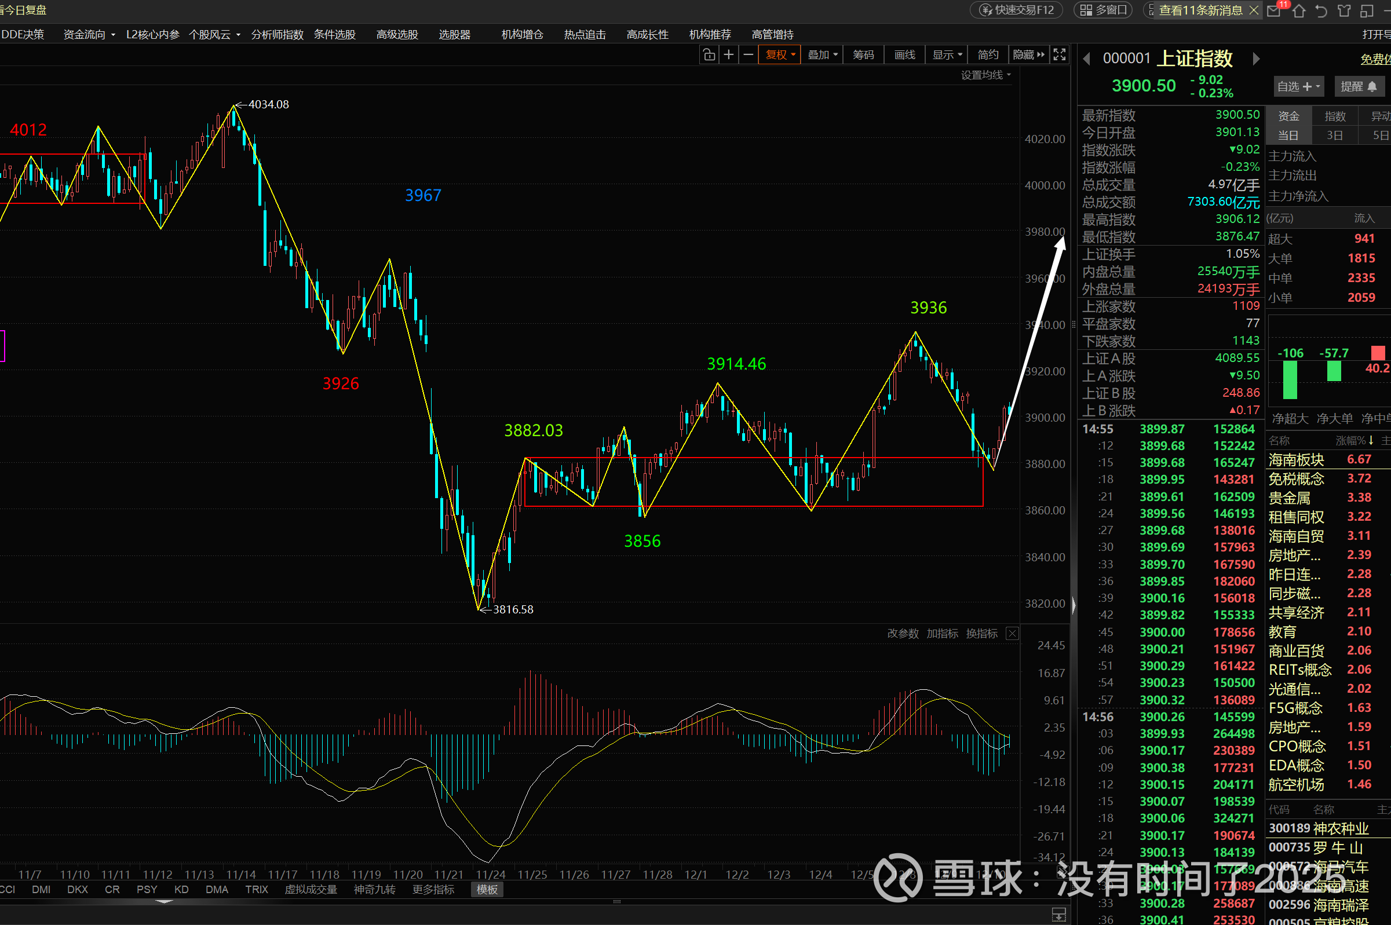Image resolution: width=1391 pixels, height=925 pixels.
Task: Enter fullscreen chart mode icon
Action: (x=1060, y=55)
